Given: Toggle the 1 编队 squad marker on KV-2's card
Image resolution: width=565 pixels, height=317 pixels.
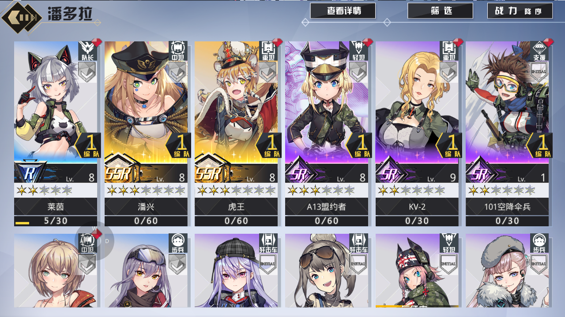Looking at the screenshot, I should pyautogui.click(x=449, y=145).
